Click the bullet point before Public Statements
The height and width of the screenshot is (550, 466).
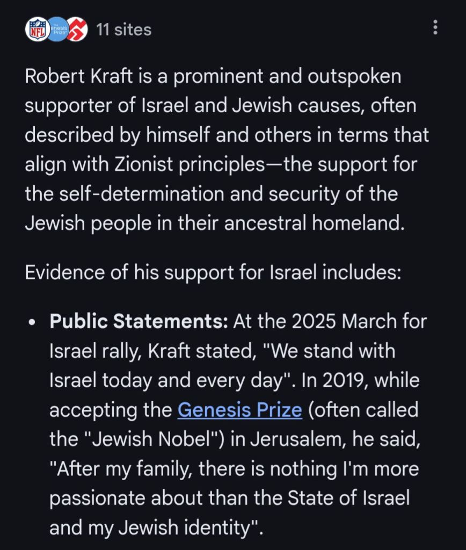pos(33,323)
